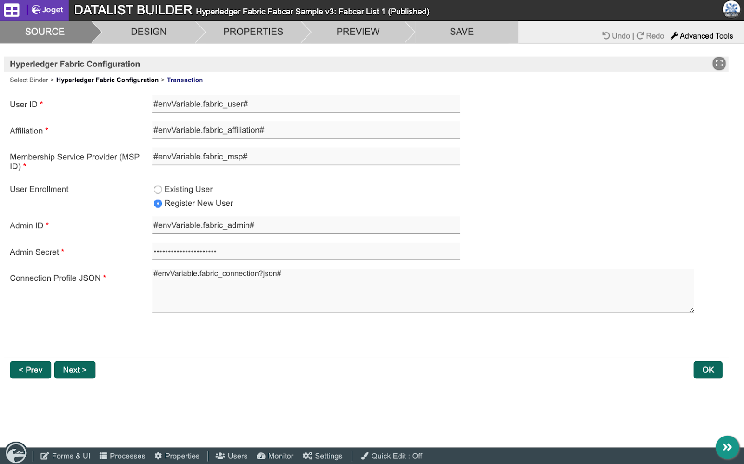Toggle fullscreen for the configuration panel

point(719,64)
